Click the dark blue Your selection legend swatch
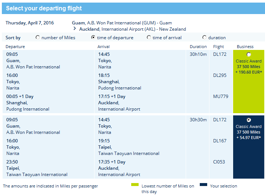 203,185
